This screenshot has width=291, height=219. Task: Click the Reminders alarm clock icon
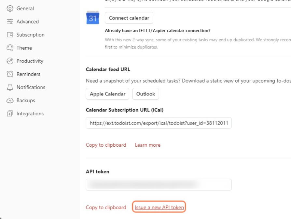(x=10, y=74)
